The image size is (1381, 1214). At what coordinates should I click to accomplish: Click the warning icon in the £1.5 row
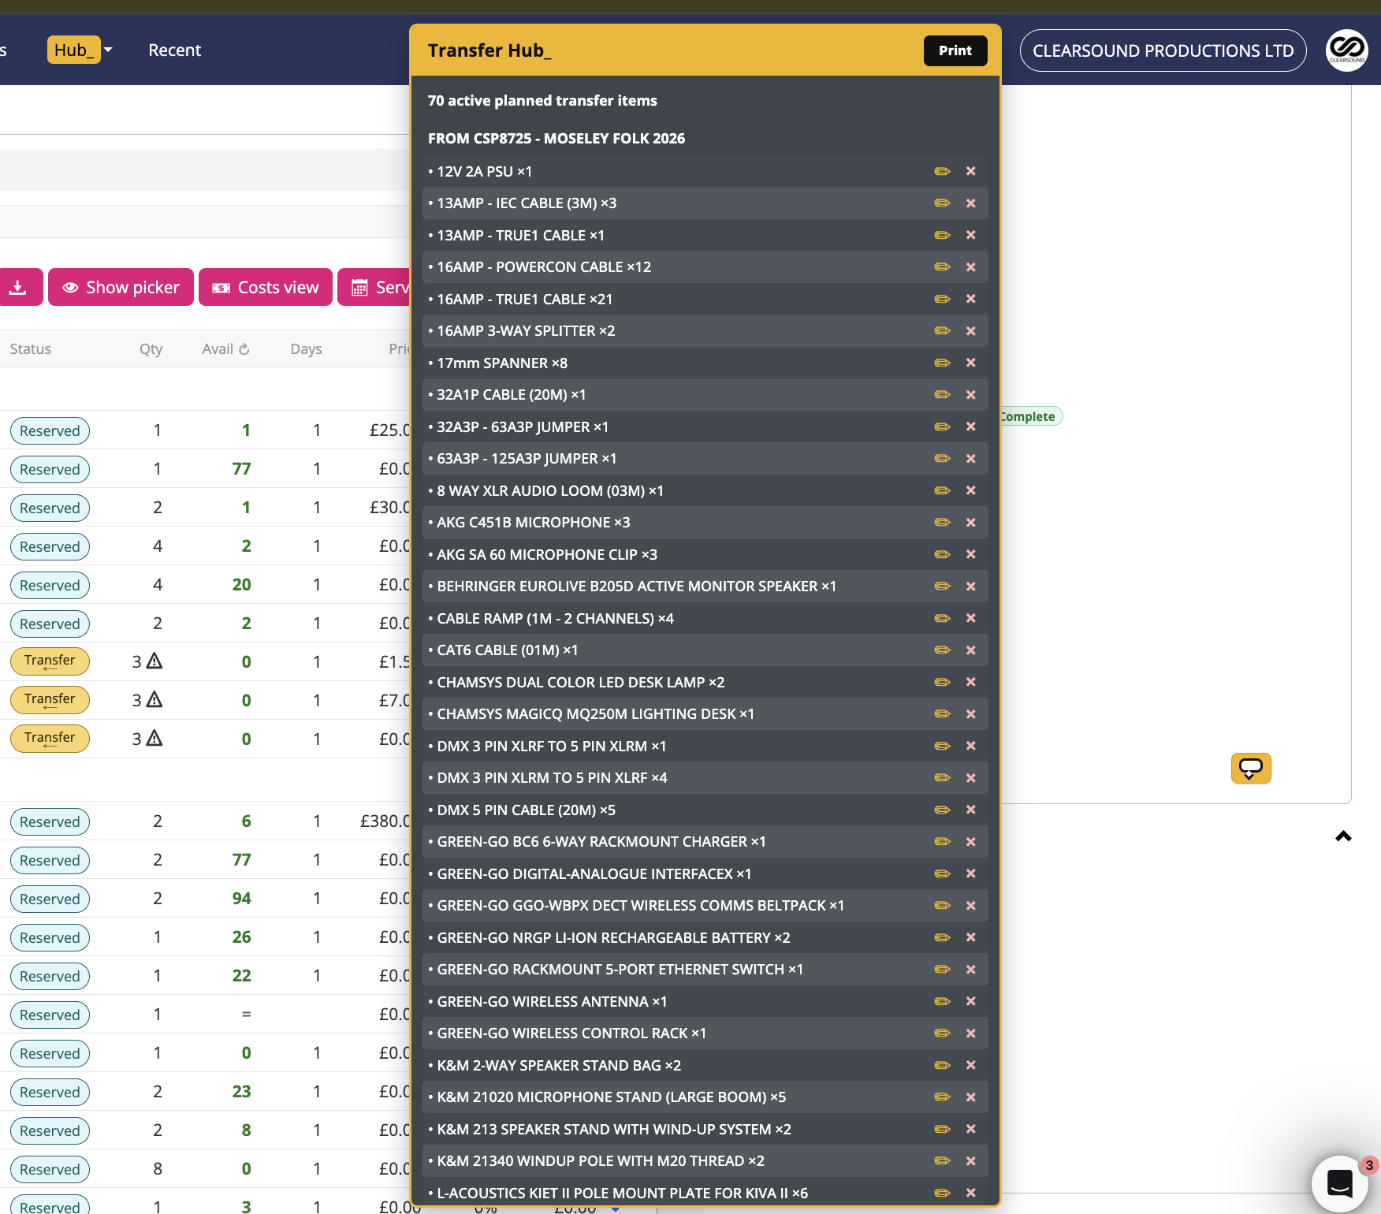[x=154, y=661]
